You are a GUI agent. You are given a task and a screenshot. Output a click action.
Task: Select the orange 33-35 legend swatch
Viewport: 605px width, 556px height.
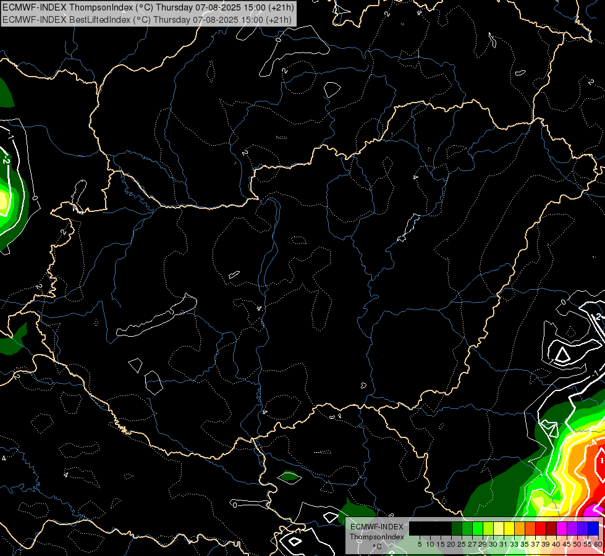520,528
